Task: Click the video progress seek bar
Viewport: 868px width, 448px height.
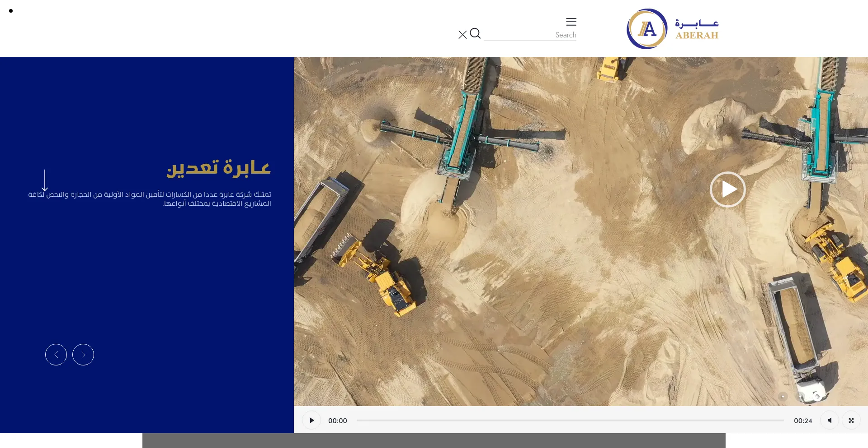Action: 570,420
